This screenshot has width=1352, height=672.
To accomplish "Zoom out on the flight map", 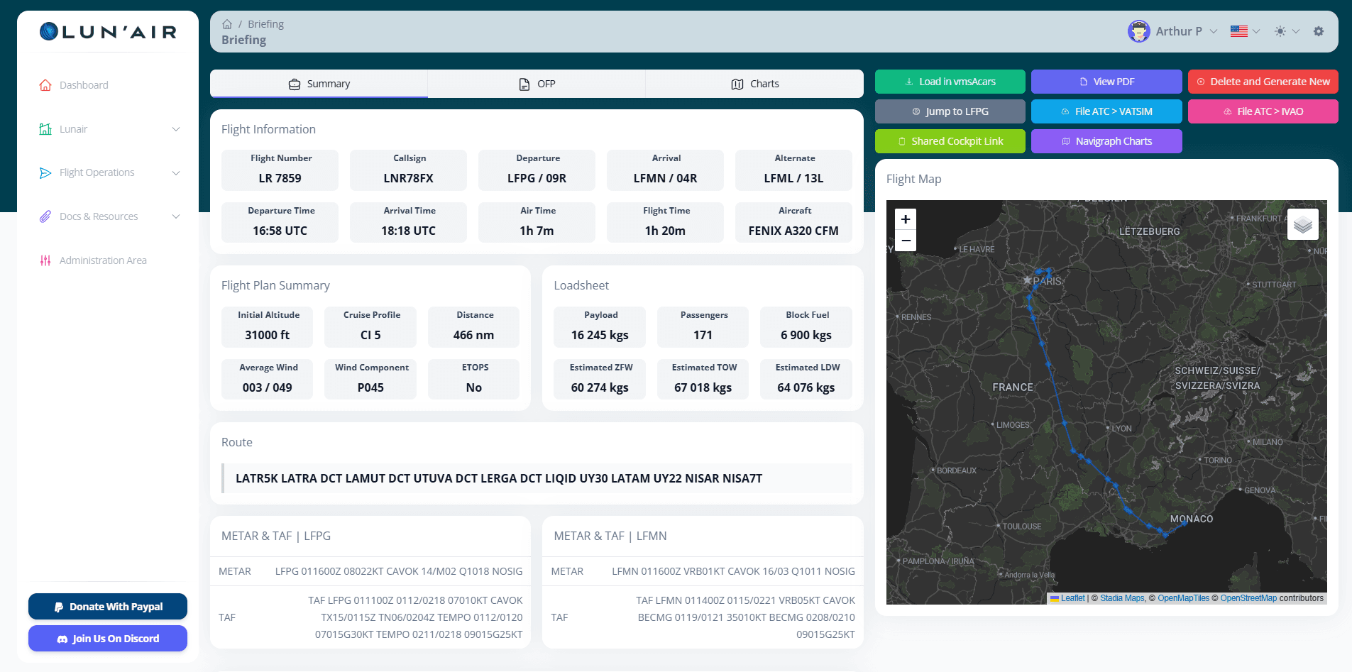I will pos(906,241).
